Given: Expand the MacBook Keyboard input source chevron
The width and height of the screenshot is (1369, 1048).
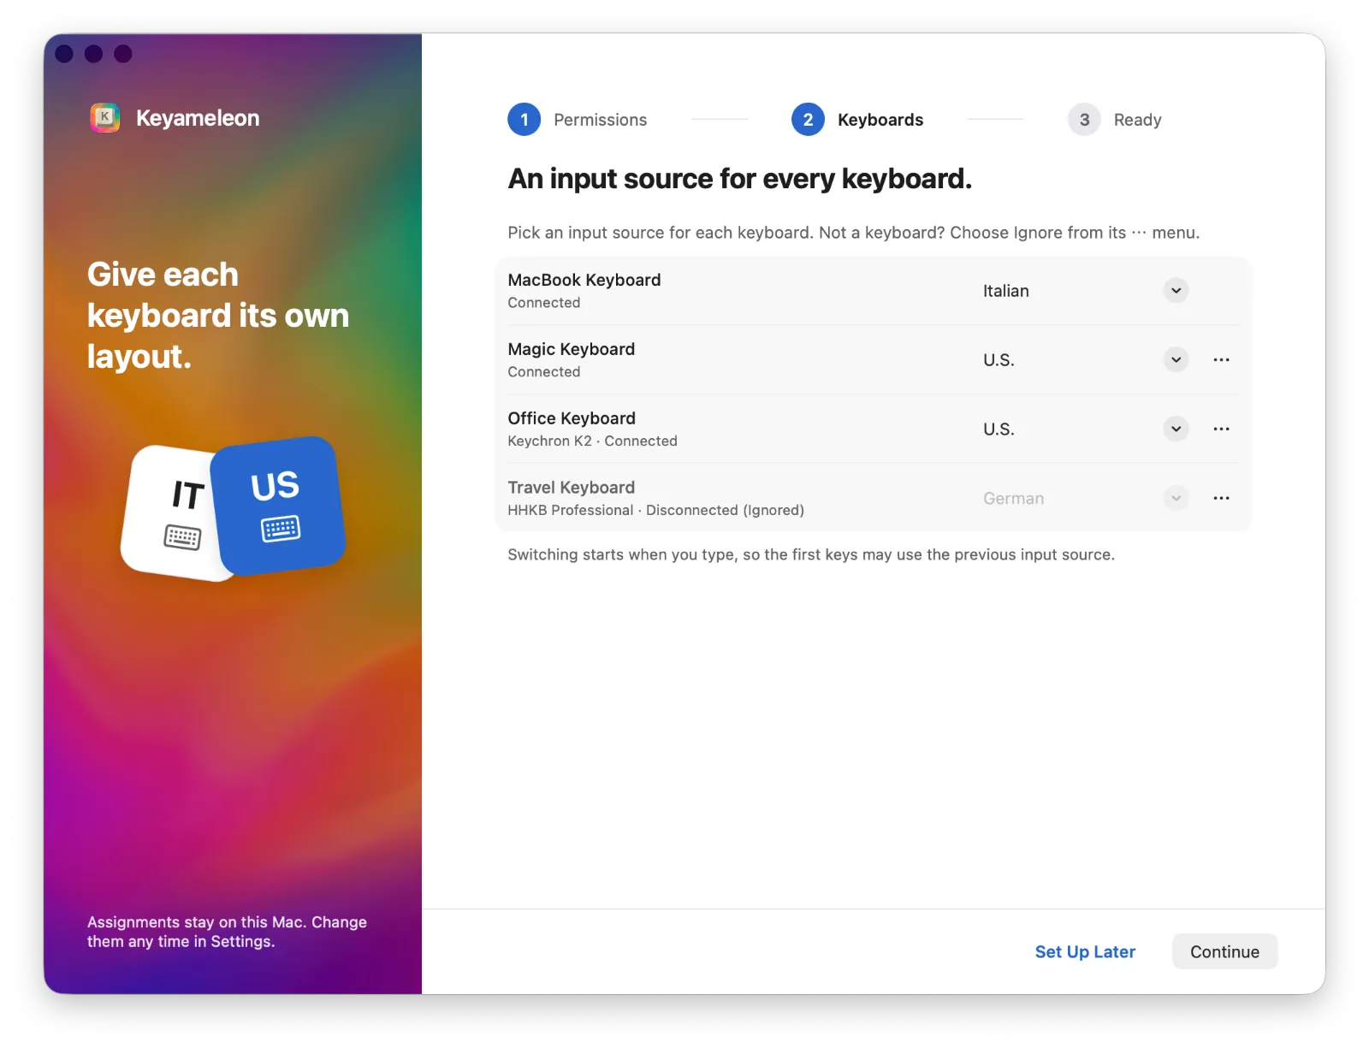Looking at the screenshot, I should click(x=1176, y=290).
